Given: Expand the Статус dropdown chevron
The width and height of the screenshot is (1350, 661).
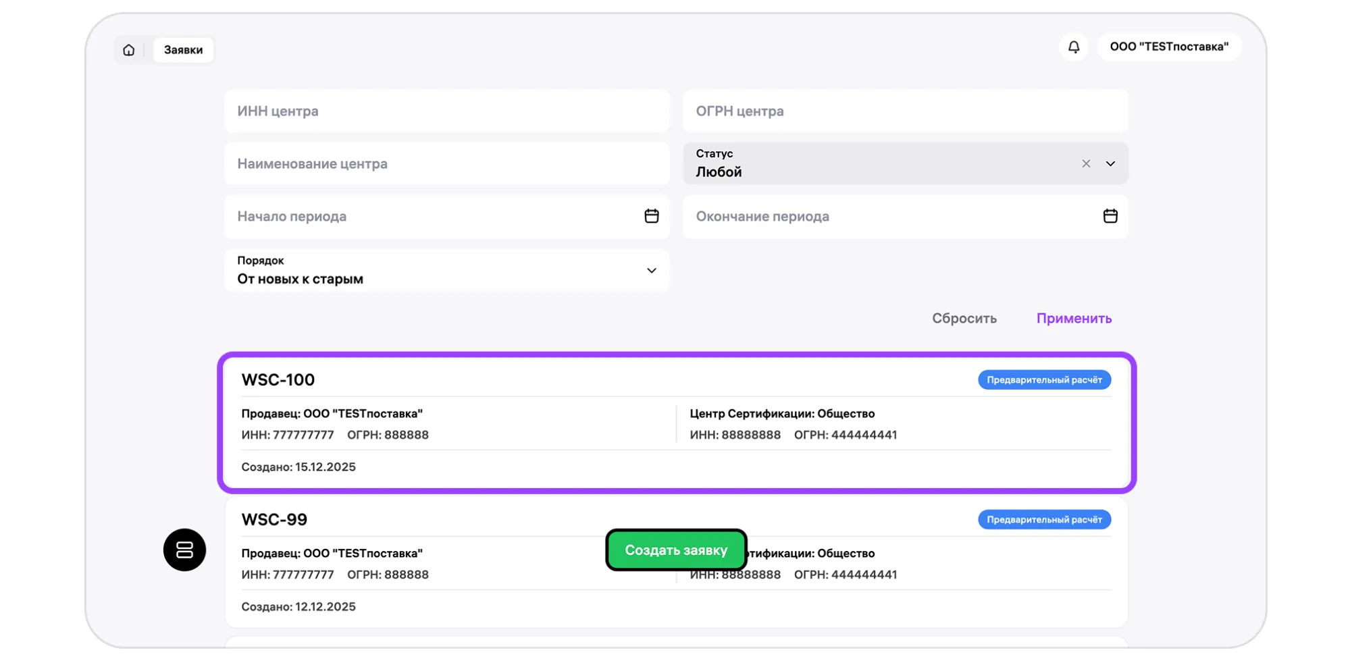Looking at the screenshot, I should 1110,164.
